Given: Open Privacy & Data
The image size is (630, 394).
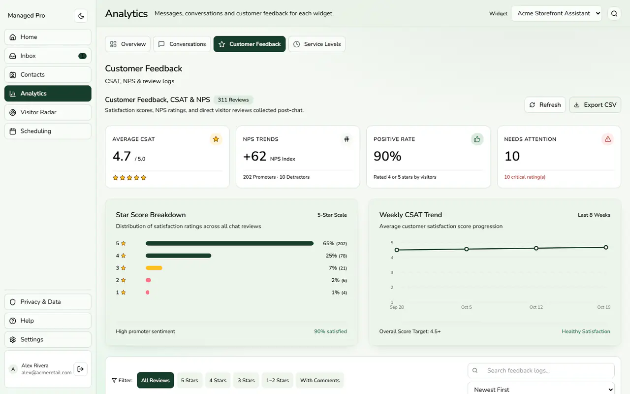Looking at the screenshot, I should [x=48, y=302].
